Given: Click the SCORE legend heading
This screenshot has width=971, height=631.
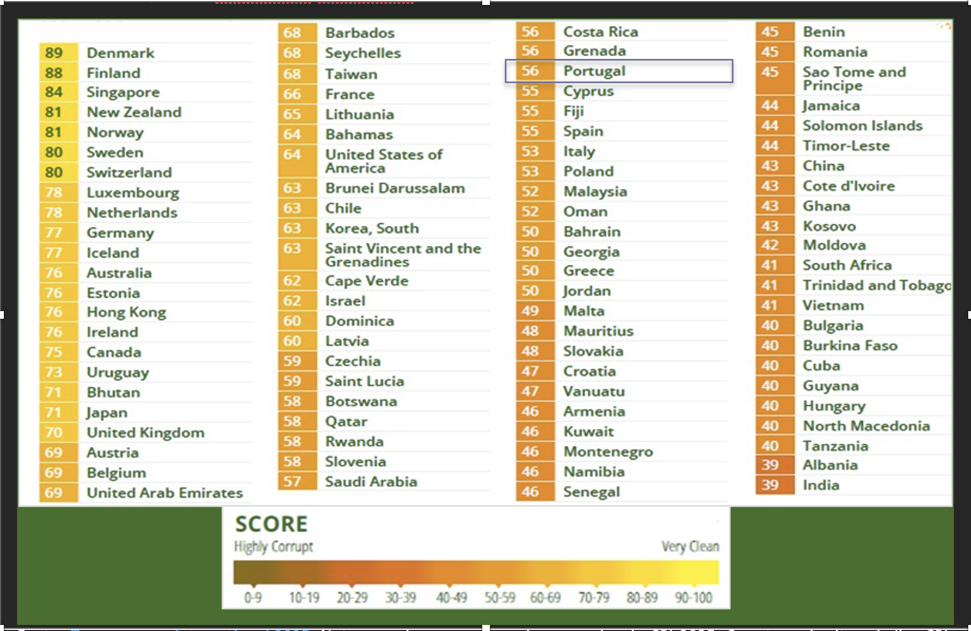Looking at the screenshot, I should [x=271, y=524].
